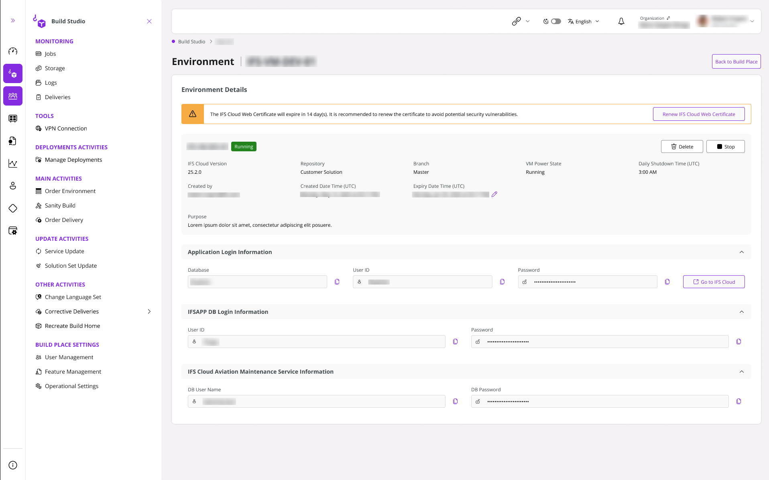Copy the Application Login User ID

(x=502, y=282)
